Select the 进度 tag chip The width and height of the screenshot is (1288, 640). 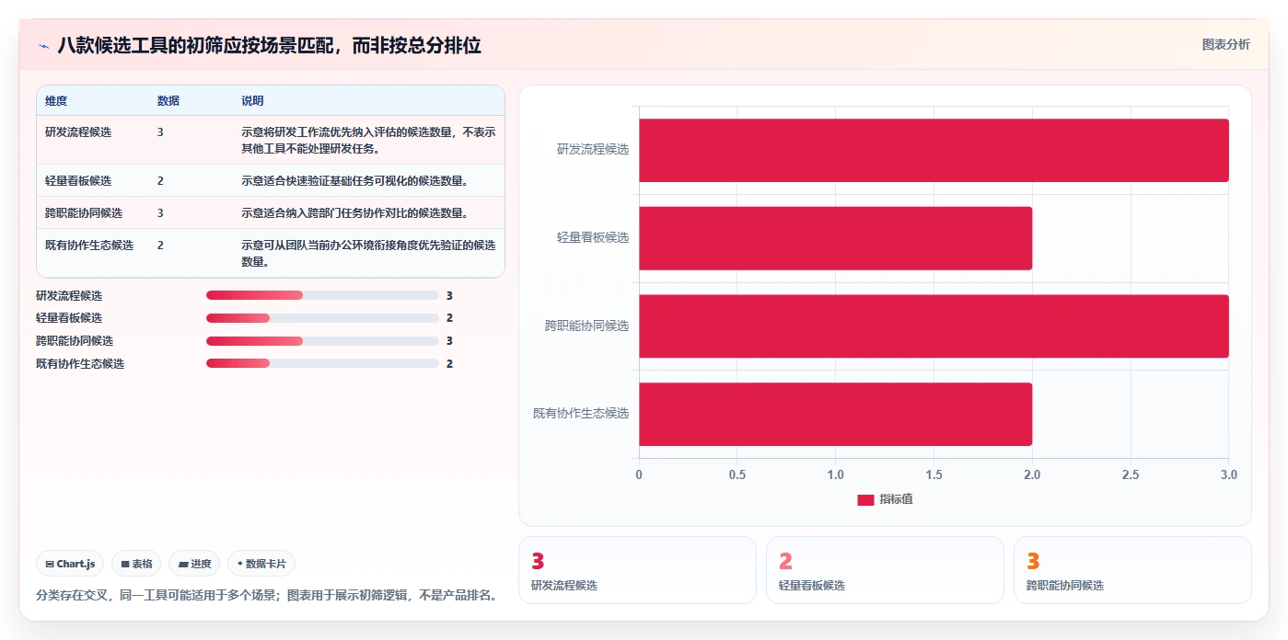pos(194,564)
